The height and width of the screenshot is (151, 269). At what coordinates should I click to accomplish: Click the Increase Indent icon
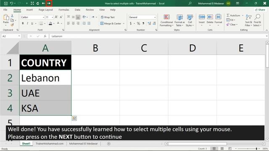click(89, 23)
